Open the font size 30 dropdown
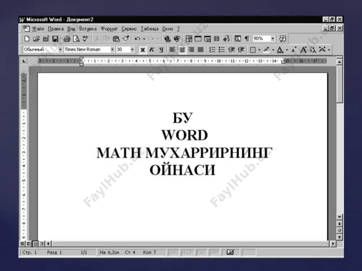The width and height of the screenshot is (362, 271). [132, 49]
